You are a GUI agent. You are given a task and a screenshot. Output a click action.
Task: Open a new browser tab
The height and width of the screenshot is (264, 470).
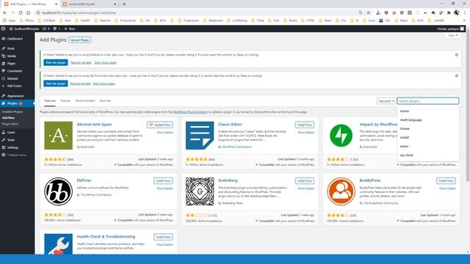pos(124,4)
